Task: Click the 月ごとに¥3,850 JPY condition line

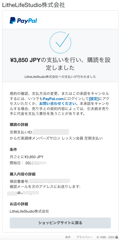Action: pyautogui.click(x=27, y=157)
